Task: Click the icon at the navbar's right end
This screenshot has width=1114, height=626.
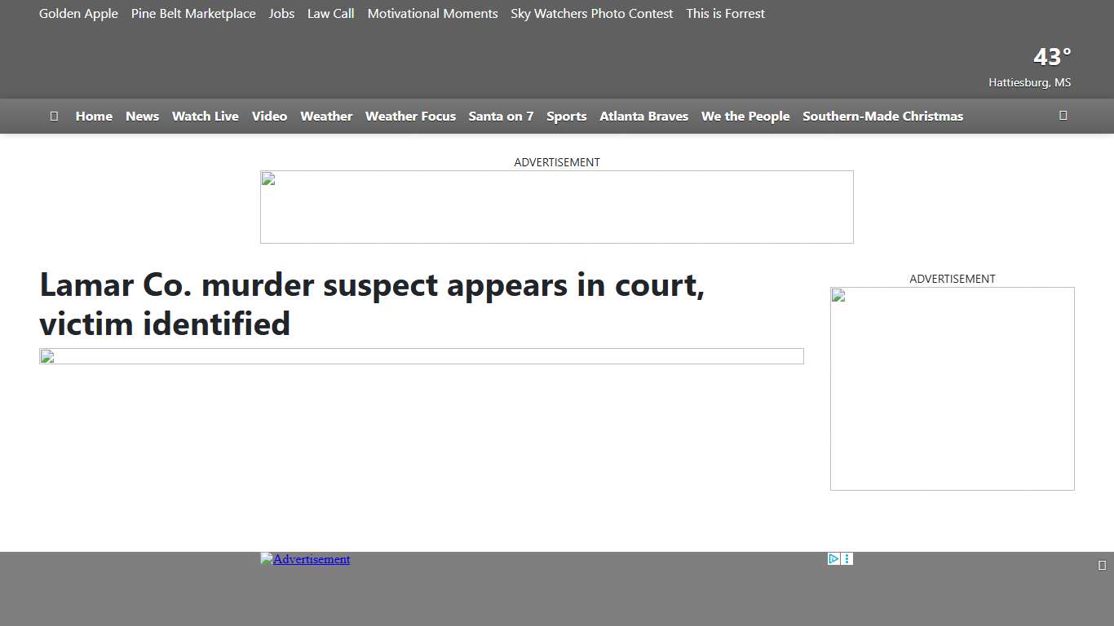Action: click(1063, 115)
